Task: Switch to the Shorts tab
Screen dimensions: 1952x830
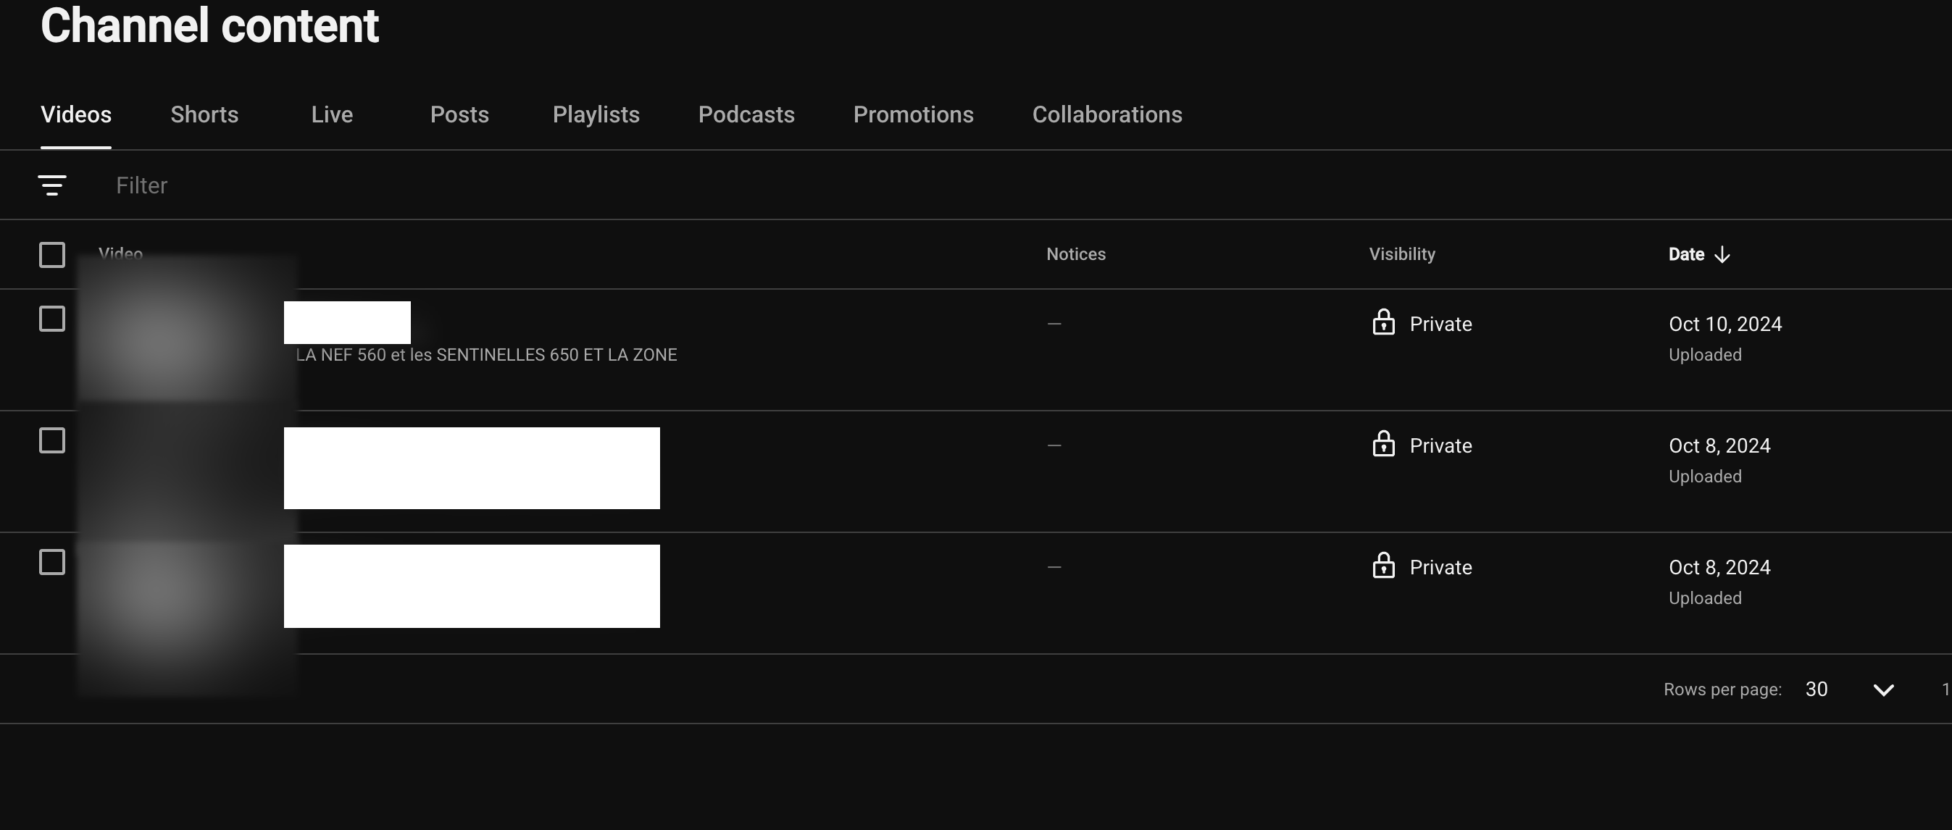Action: pos(204,114)
